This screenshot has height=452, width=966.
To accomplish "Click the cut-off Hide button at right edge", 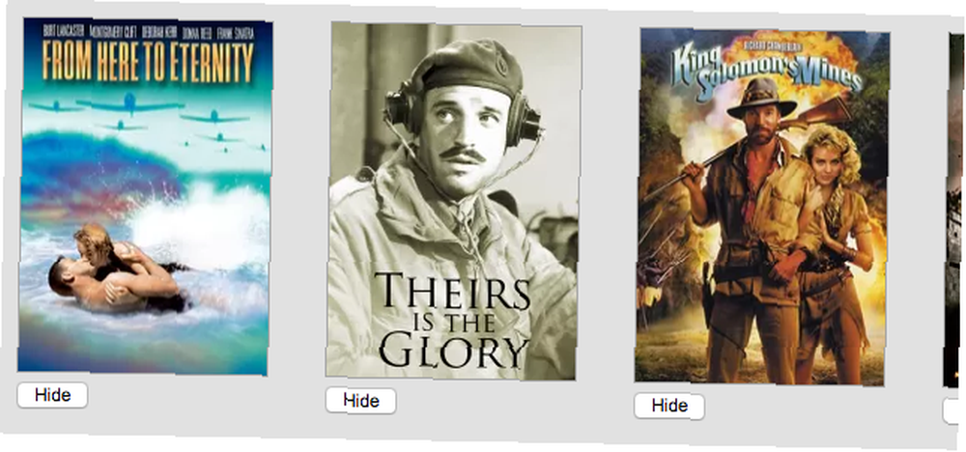I will pos(955,411).
